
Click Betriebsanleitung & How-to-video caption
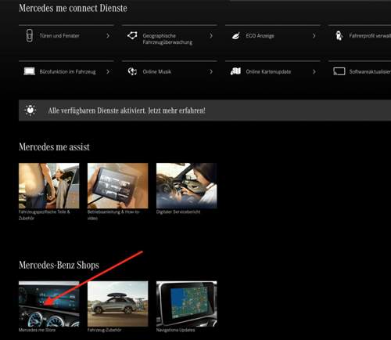click(x=113, y=215)
